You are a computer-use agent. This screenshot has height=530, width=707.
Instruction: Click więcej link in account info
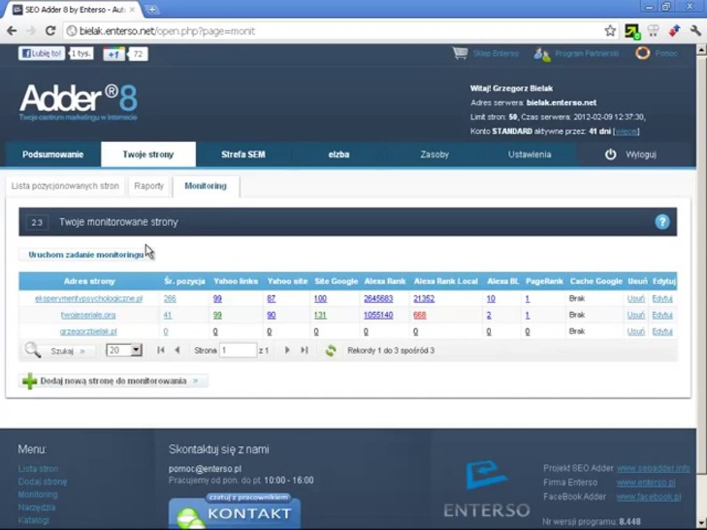tap(626, 132)
